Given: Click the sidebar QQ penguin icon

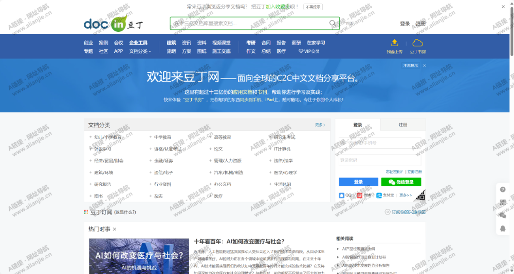Looking at the screenshot, I should pyautogui.click(x=503, y=228).
